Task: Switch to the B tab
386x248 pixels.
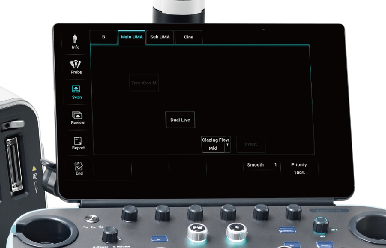Action: pos(103,37)
